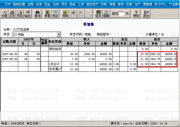This screenshot has width=180, height=127.
Task: Click the 14:18 clock in status bar
Action: coord(164,123)
